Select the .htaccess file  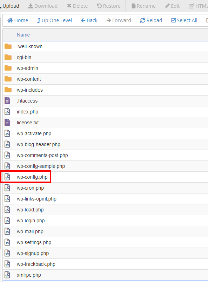point(105,101)
